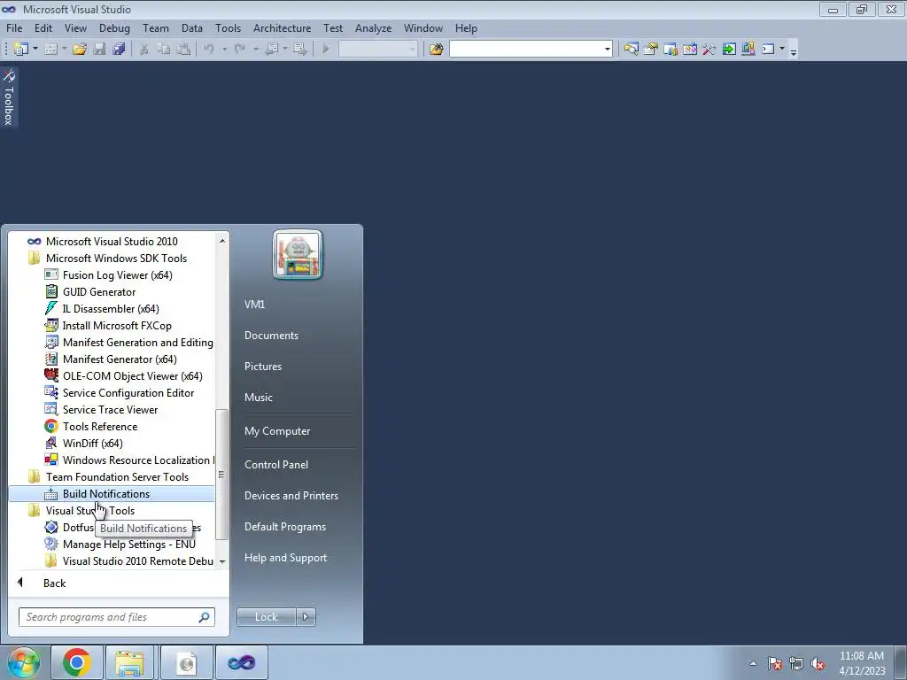Launch Build Notifications
The width and height of the screenshot is (907, 680).
112,494
